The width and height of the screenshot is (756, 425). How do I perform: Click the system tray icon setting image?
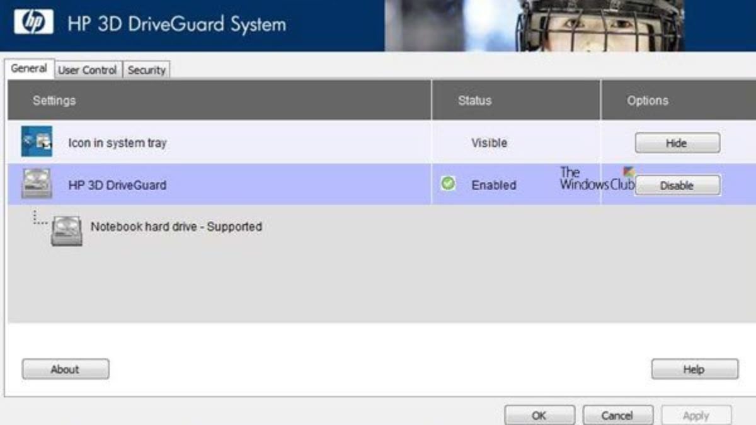(x=37, y=142)
